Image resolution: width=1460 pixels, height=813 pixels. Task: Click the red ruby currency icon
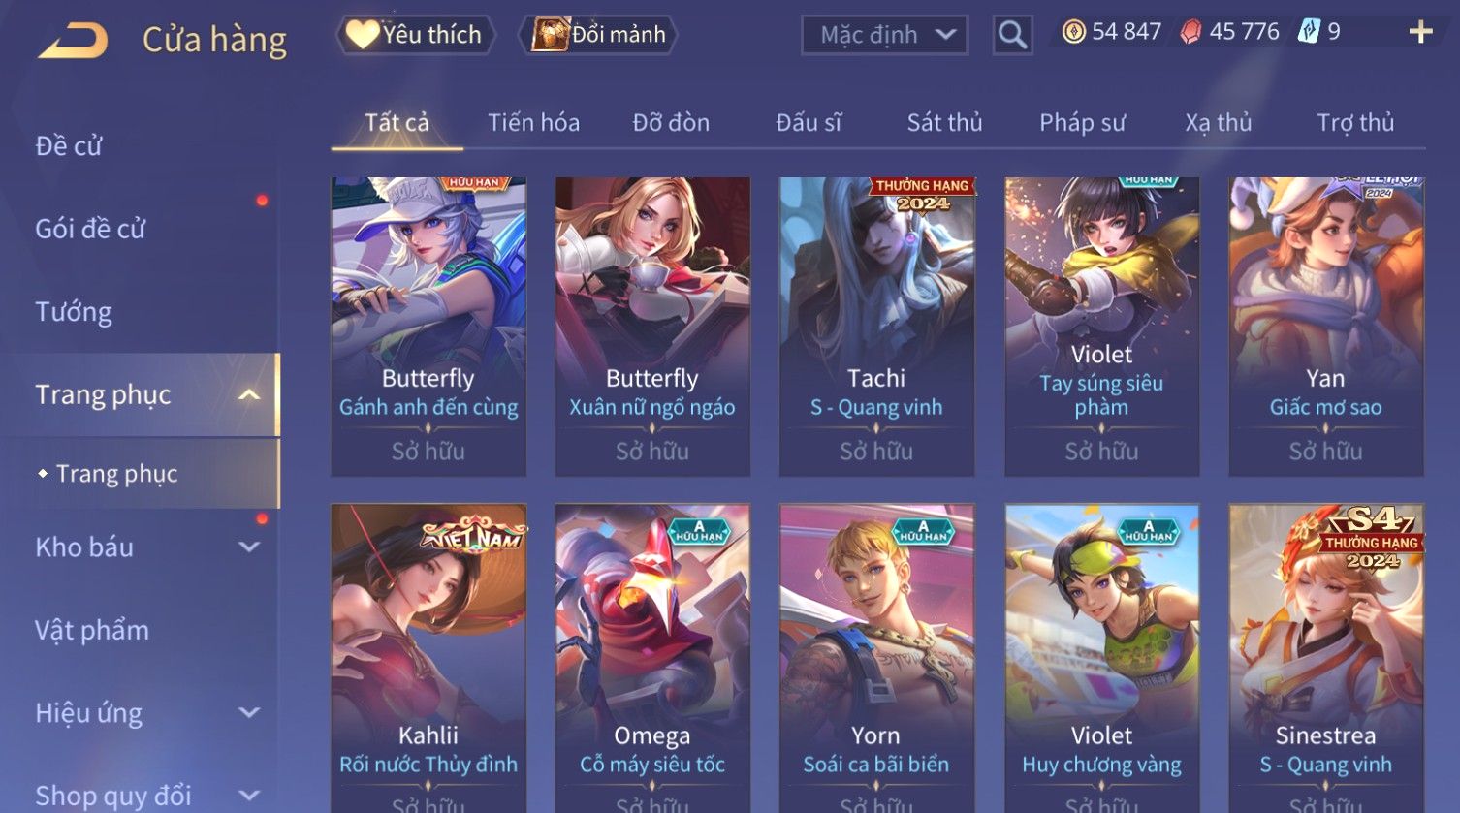point(1190,32)
